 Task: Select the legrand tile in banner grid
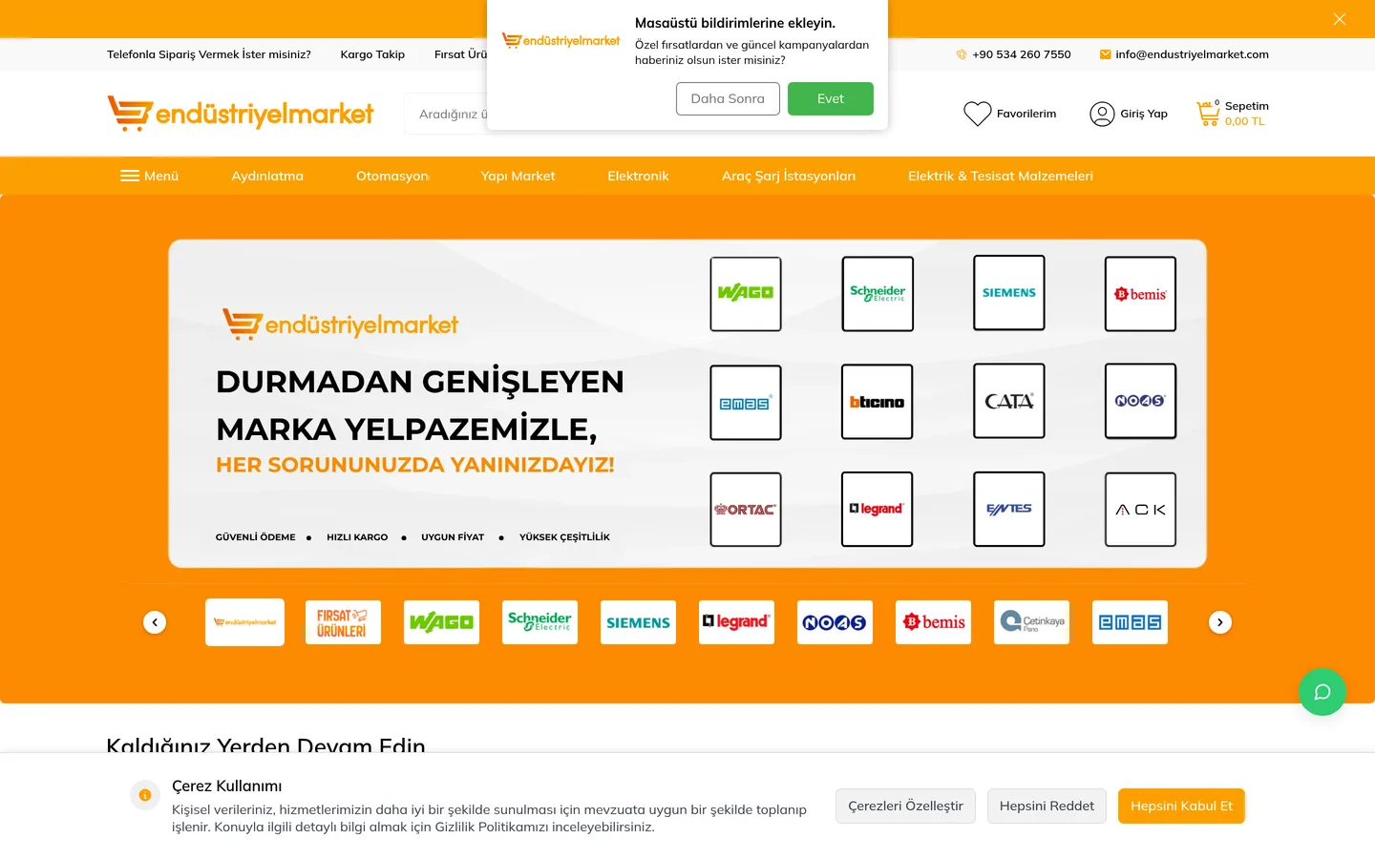878,510
